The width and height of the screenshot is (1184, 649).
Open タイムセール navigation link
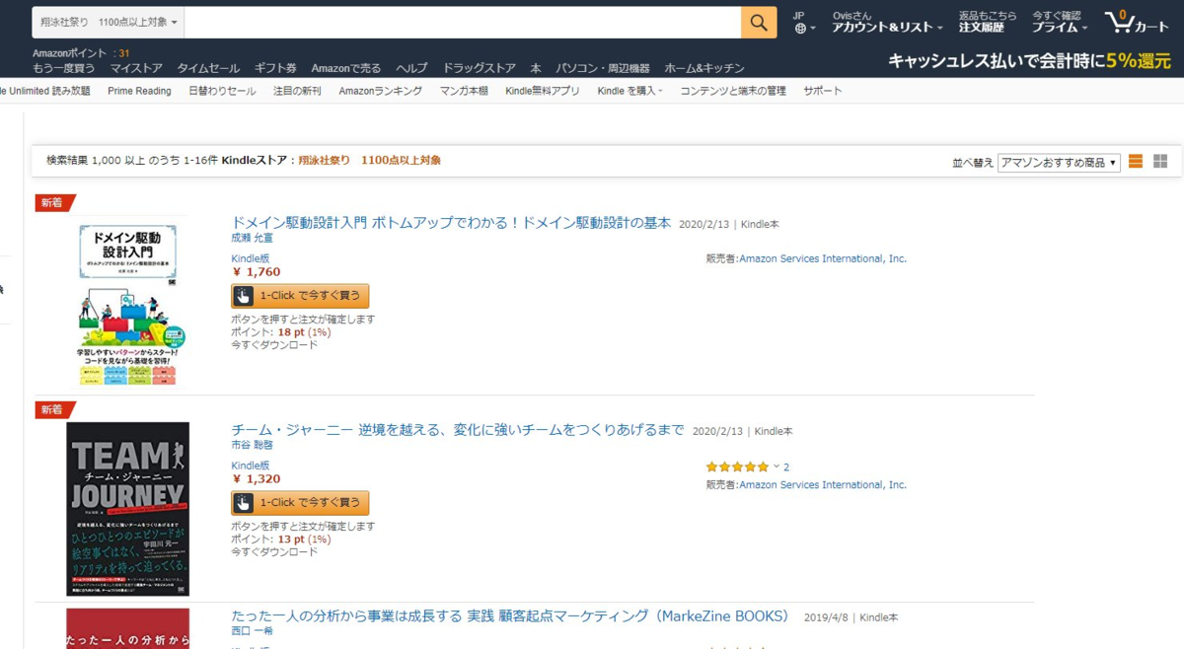(208, 68)
